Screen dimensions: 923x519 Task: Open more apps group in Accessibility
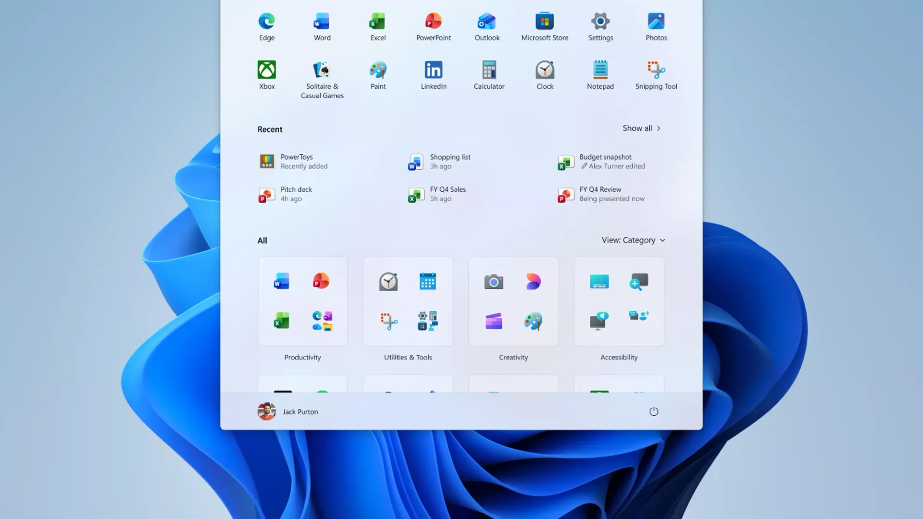tap(639, 316)
